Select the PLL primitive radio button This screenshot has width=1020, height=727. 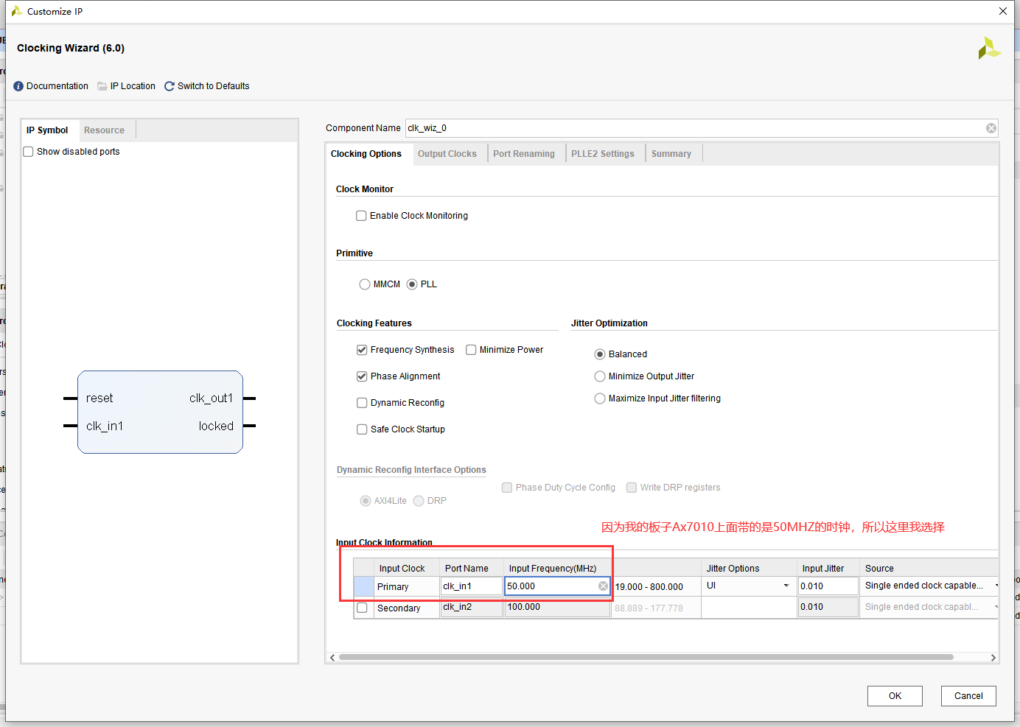tap(412, 284)
